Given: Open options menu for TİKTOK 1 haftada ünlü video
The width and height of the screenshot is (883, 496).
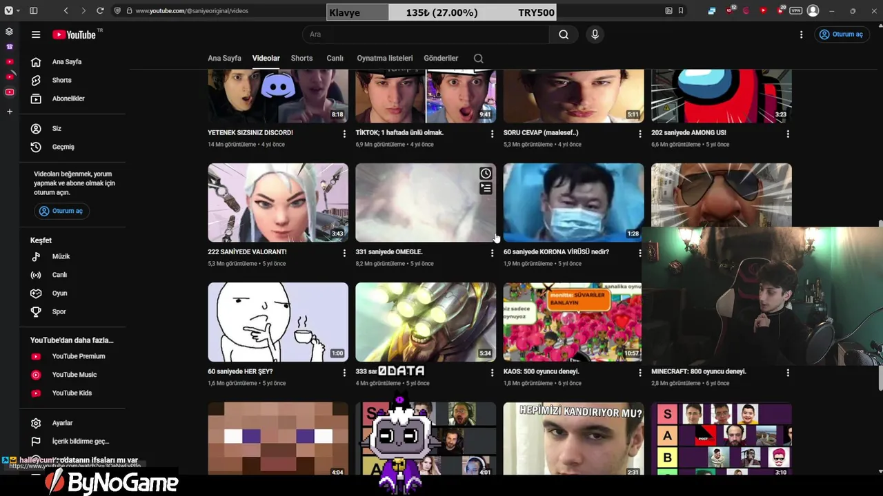Looking at the screenshot, I should point(492,134).
